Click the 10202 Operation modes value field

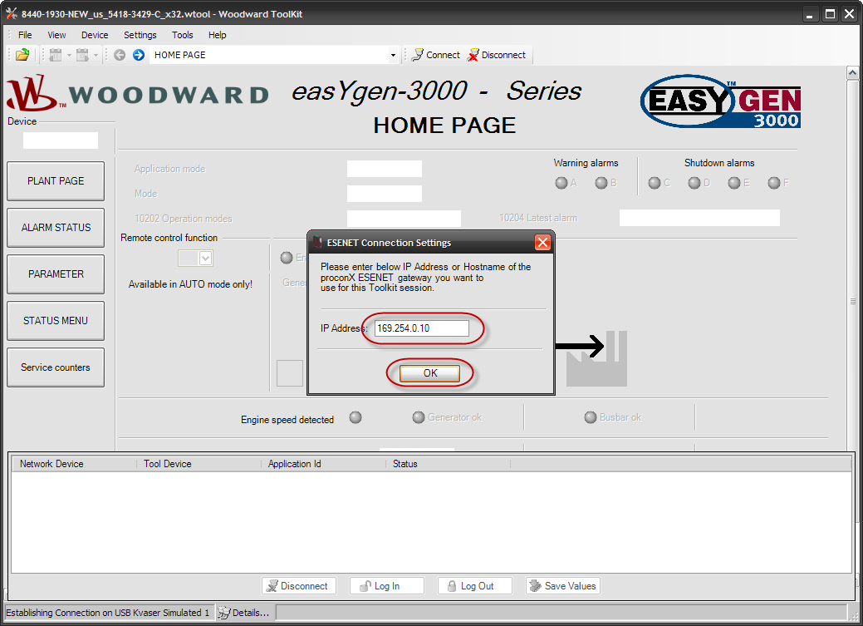pos(404,218)
